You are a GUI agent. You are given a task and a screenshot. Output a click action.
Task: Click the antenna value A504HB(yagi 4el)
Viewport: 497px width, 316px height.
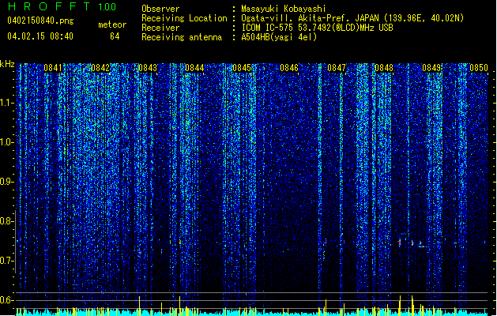279,37
